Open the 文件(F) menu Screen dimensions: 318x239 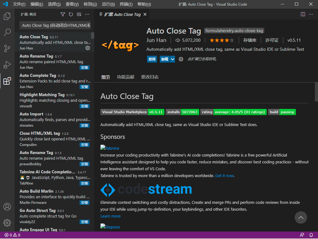pyautogui.click(x=19, y=4)
